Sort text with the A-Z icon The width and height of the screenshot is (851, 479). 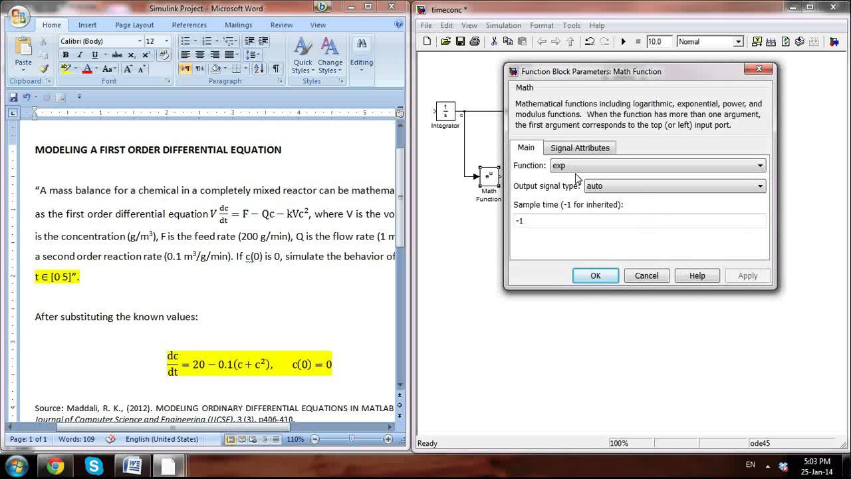[259, 69]
